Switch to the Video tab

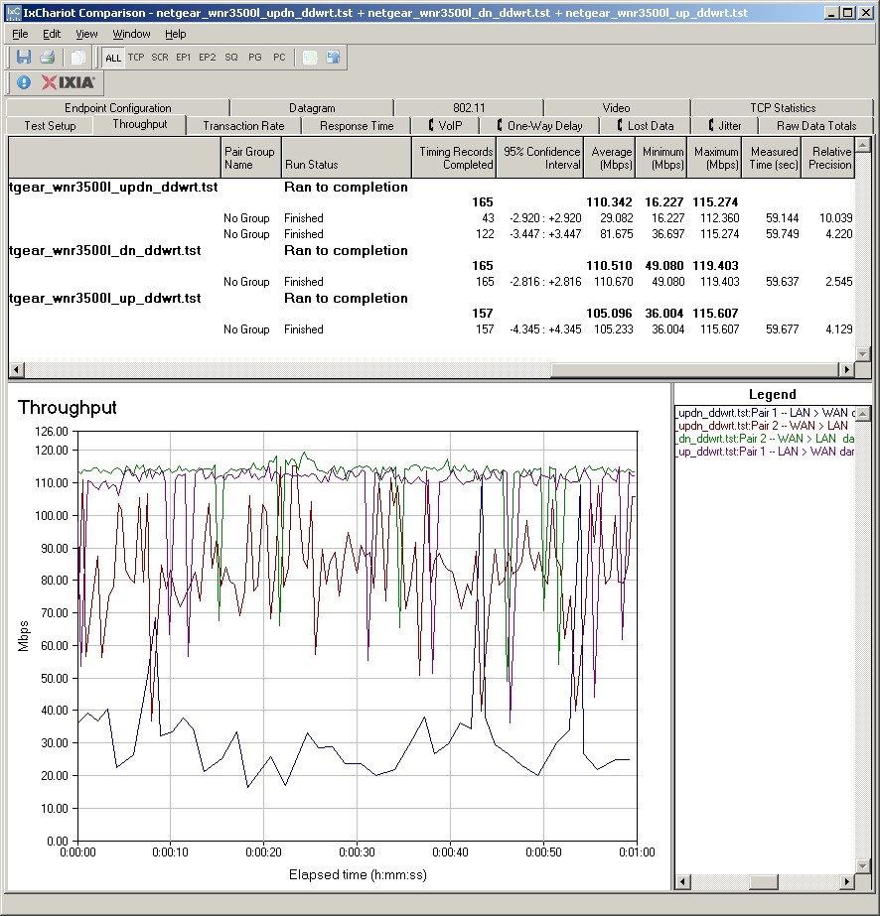pyautogui.click(x=616, y=108)
